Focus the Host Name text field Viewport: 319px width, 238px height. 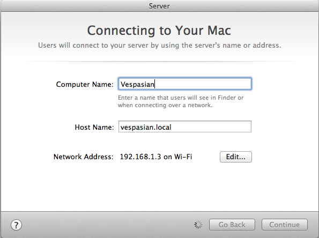coord(185,127)
